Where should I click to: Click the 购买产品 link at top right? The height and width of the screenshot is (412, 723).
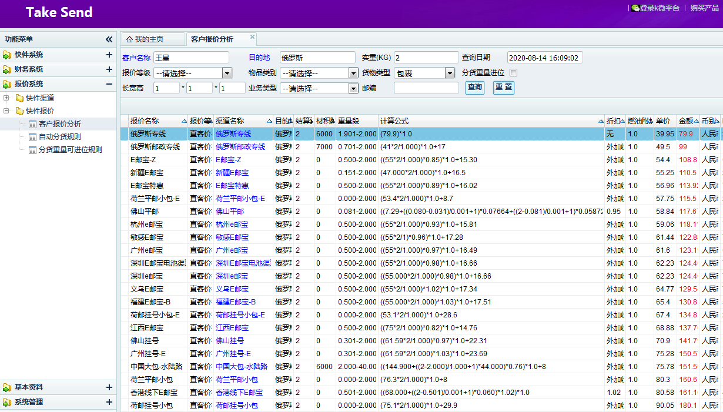point(705,8)
